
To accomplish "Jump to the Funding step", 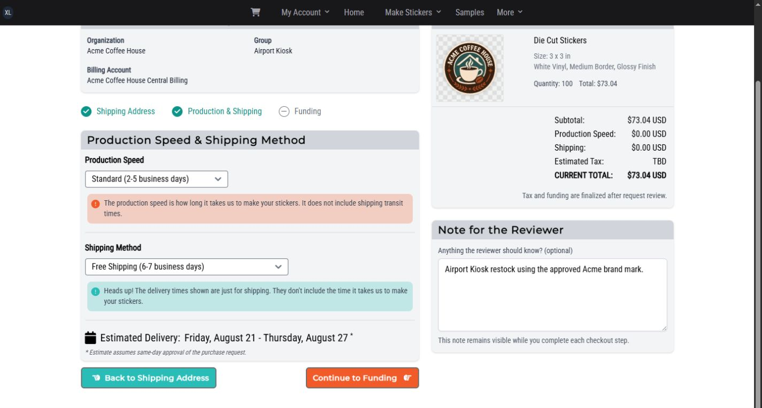I will 307,112.
